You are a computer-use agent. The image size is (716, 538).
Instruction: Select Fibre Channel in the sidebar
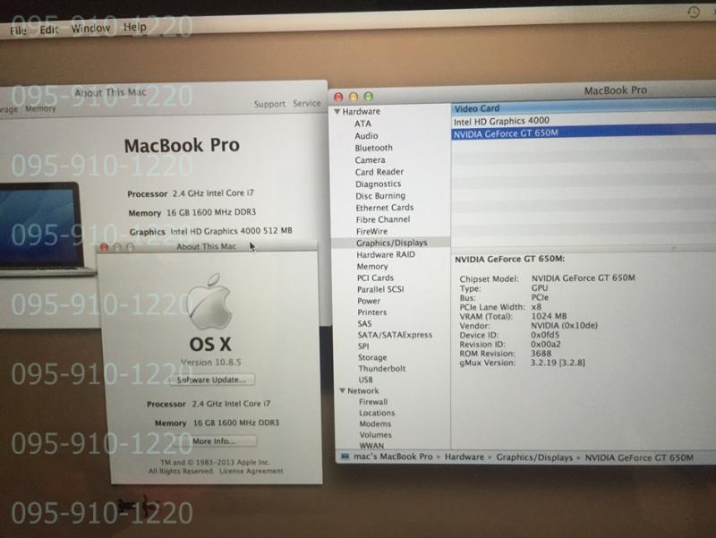click(383, 219)
